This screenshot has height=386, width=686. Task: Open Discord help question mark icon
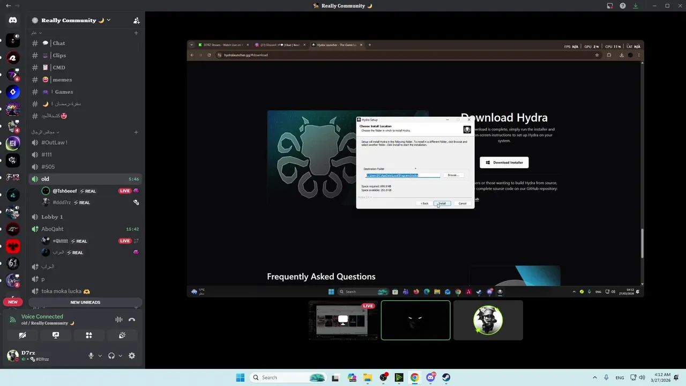(x=623, y=6)
